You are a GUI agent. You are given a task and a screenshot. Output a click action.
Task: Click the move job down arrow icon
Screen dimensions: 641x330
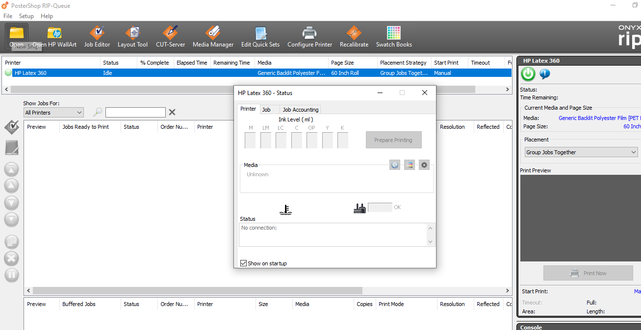(x=11, y=203)
